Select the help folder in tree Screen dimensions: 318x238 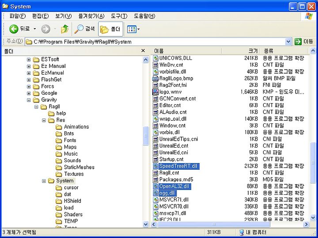[61, 113]
